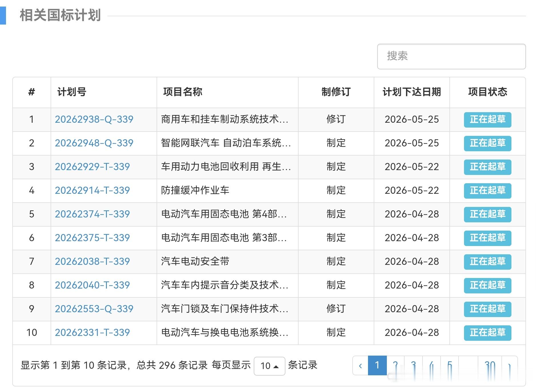Screen dimensions: 536x387
Task: Click 正在起草 badge for 汽车电动安全带
Action: click(487, 262)
